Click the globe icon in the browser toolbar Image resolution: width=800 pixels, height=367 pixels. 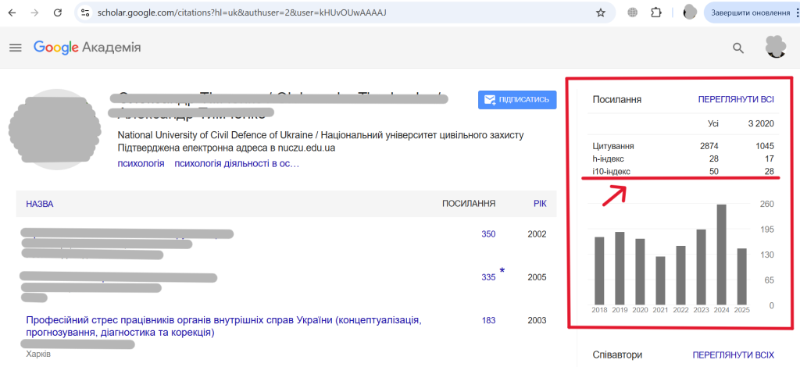pos(633,12)
